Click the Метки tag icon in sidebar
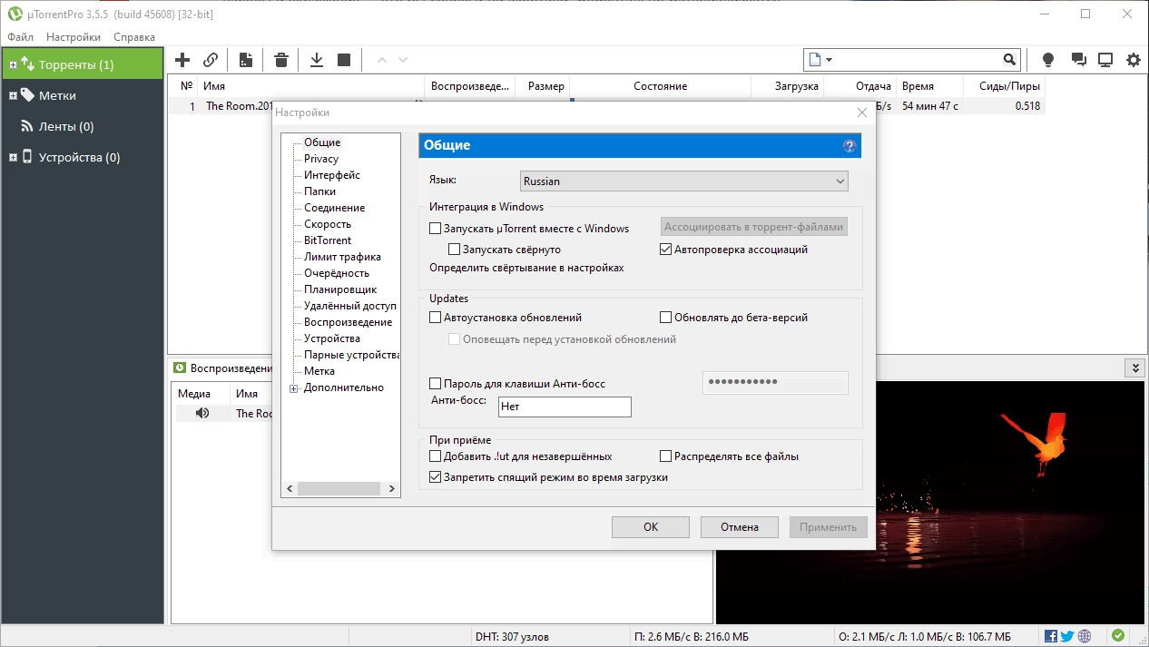 pyautogui.click(x=27, y=95)
